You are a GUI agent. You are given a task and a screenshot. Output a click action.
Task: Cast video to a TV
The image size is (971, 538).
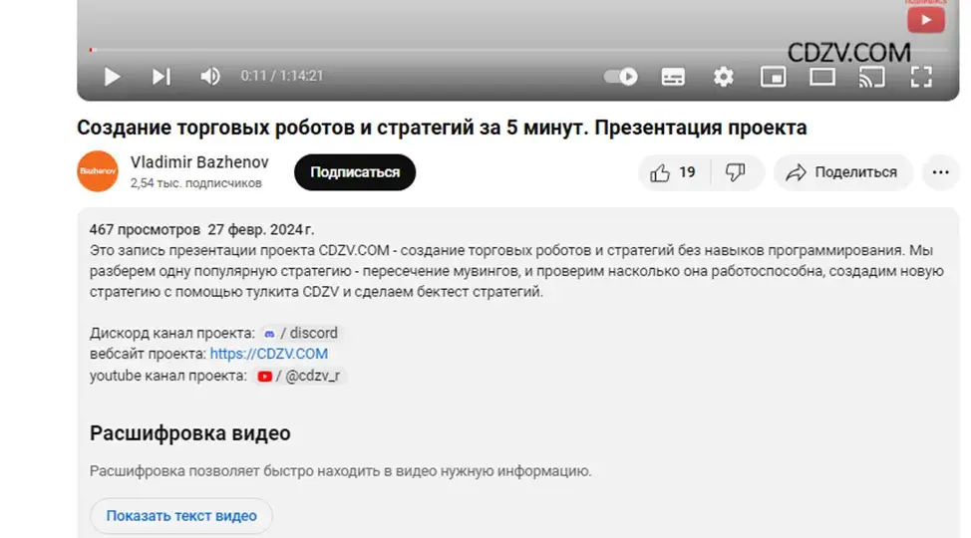pos(871,77)
